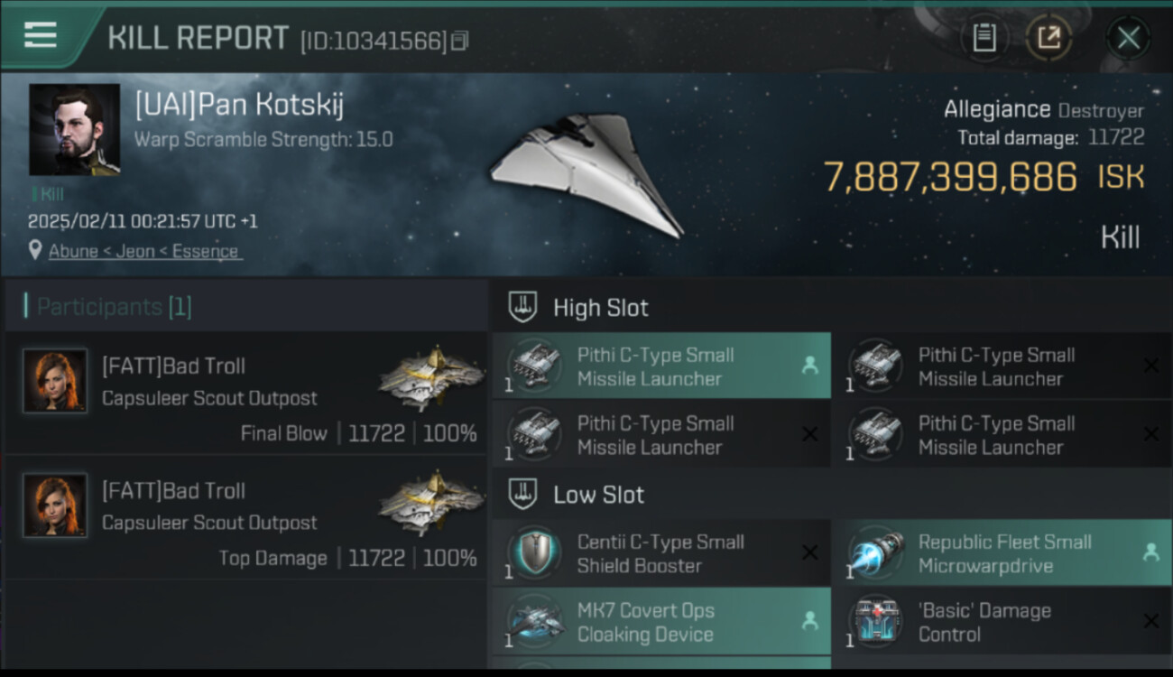Image resolution: width=1173 pixels, height=677 pixels.
Task: Open the Abune < Jeon < Essence location link
Action: click(x=144, y=251)
